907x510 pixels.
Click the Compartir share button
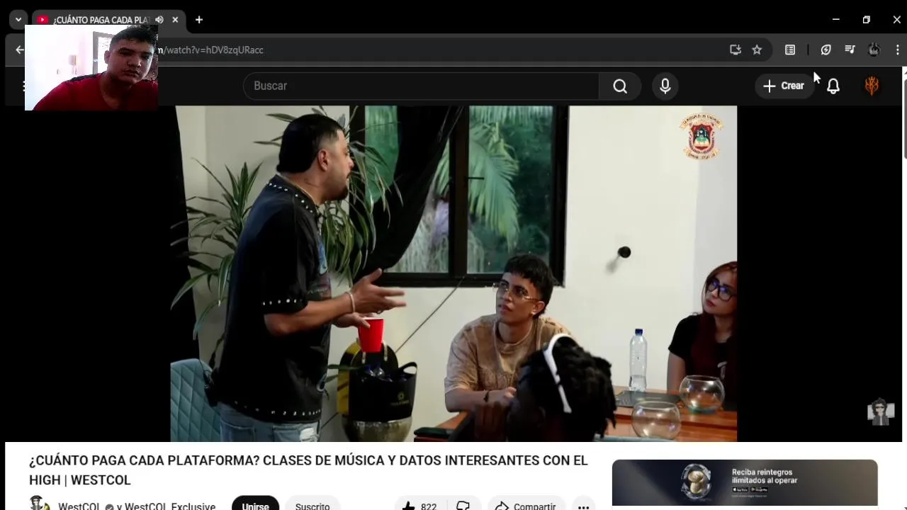tap(526, 504)
